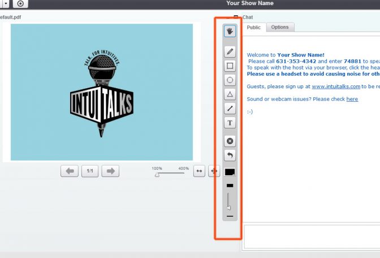Select the triangle shape tool
The width and height of the screenshot is (380, 258).
tap(230, 94)
